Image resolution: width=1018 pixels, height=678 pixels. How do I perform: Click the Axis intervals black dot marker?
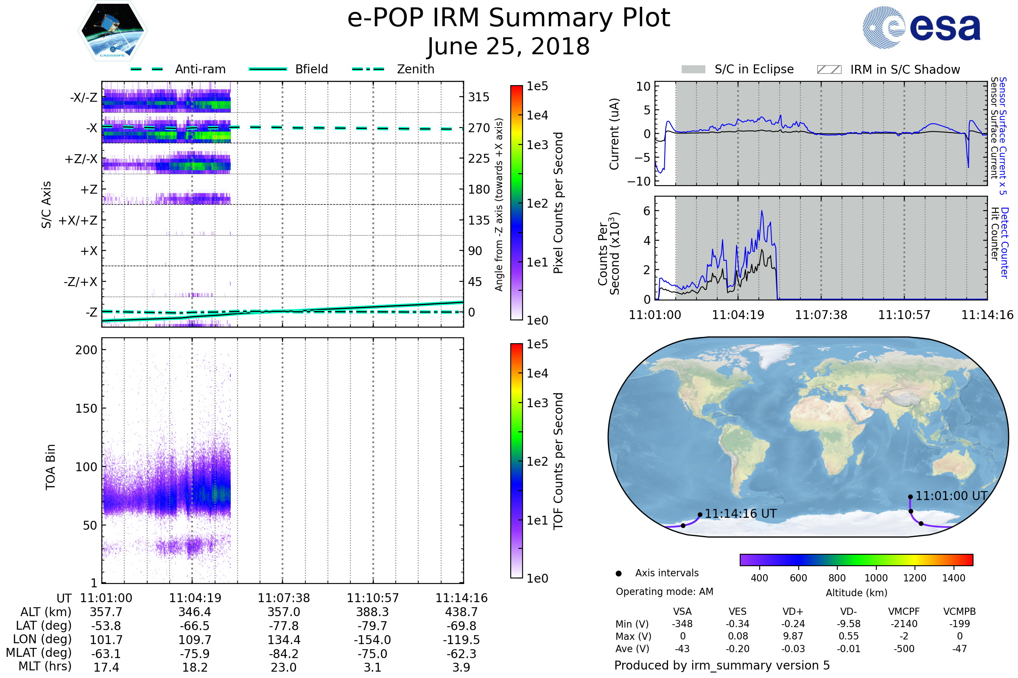(x=618, y=573)
